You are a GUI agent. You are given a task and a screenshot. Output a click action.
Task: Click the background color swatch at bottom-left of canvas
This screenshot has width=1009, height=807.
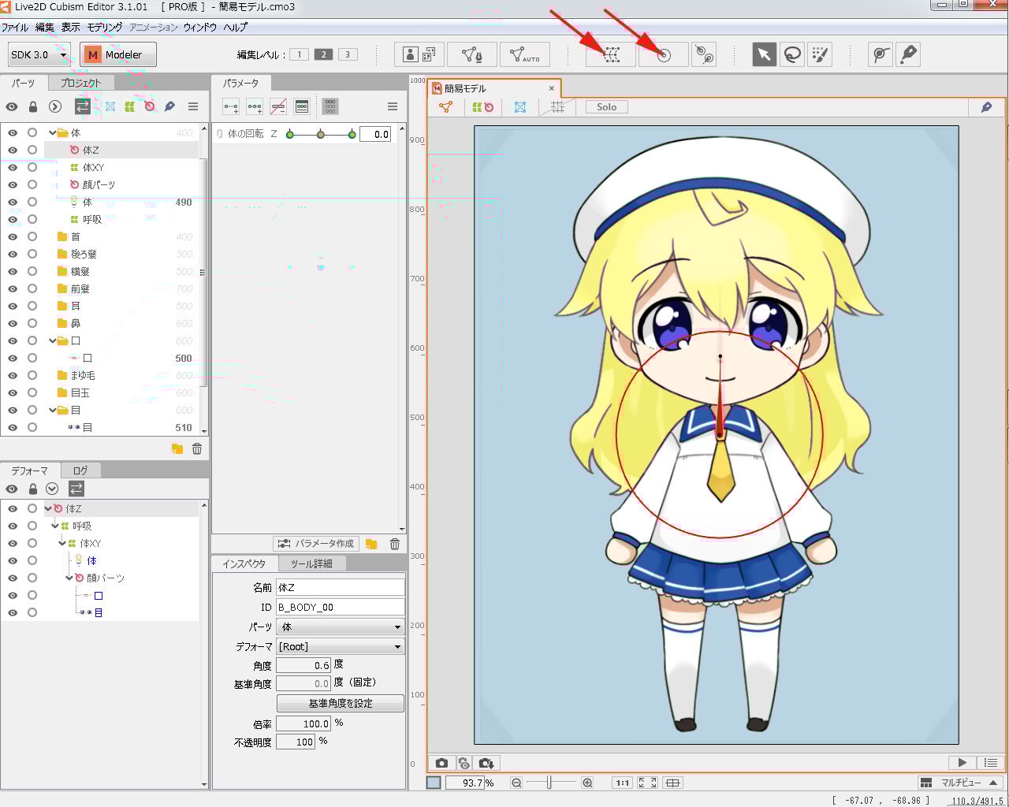tap(434, 783)
